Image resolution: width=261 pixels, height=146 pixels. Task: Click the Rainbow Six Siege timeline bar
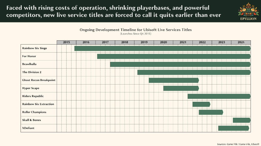[x=162, y=48]
